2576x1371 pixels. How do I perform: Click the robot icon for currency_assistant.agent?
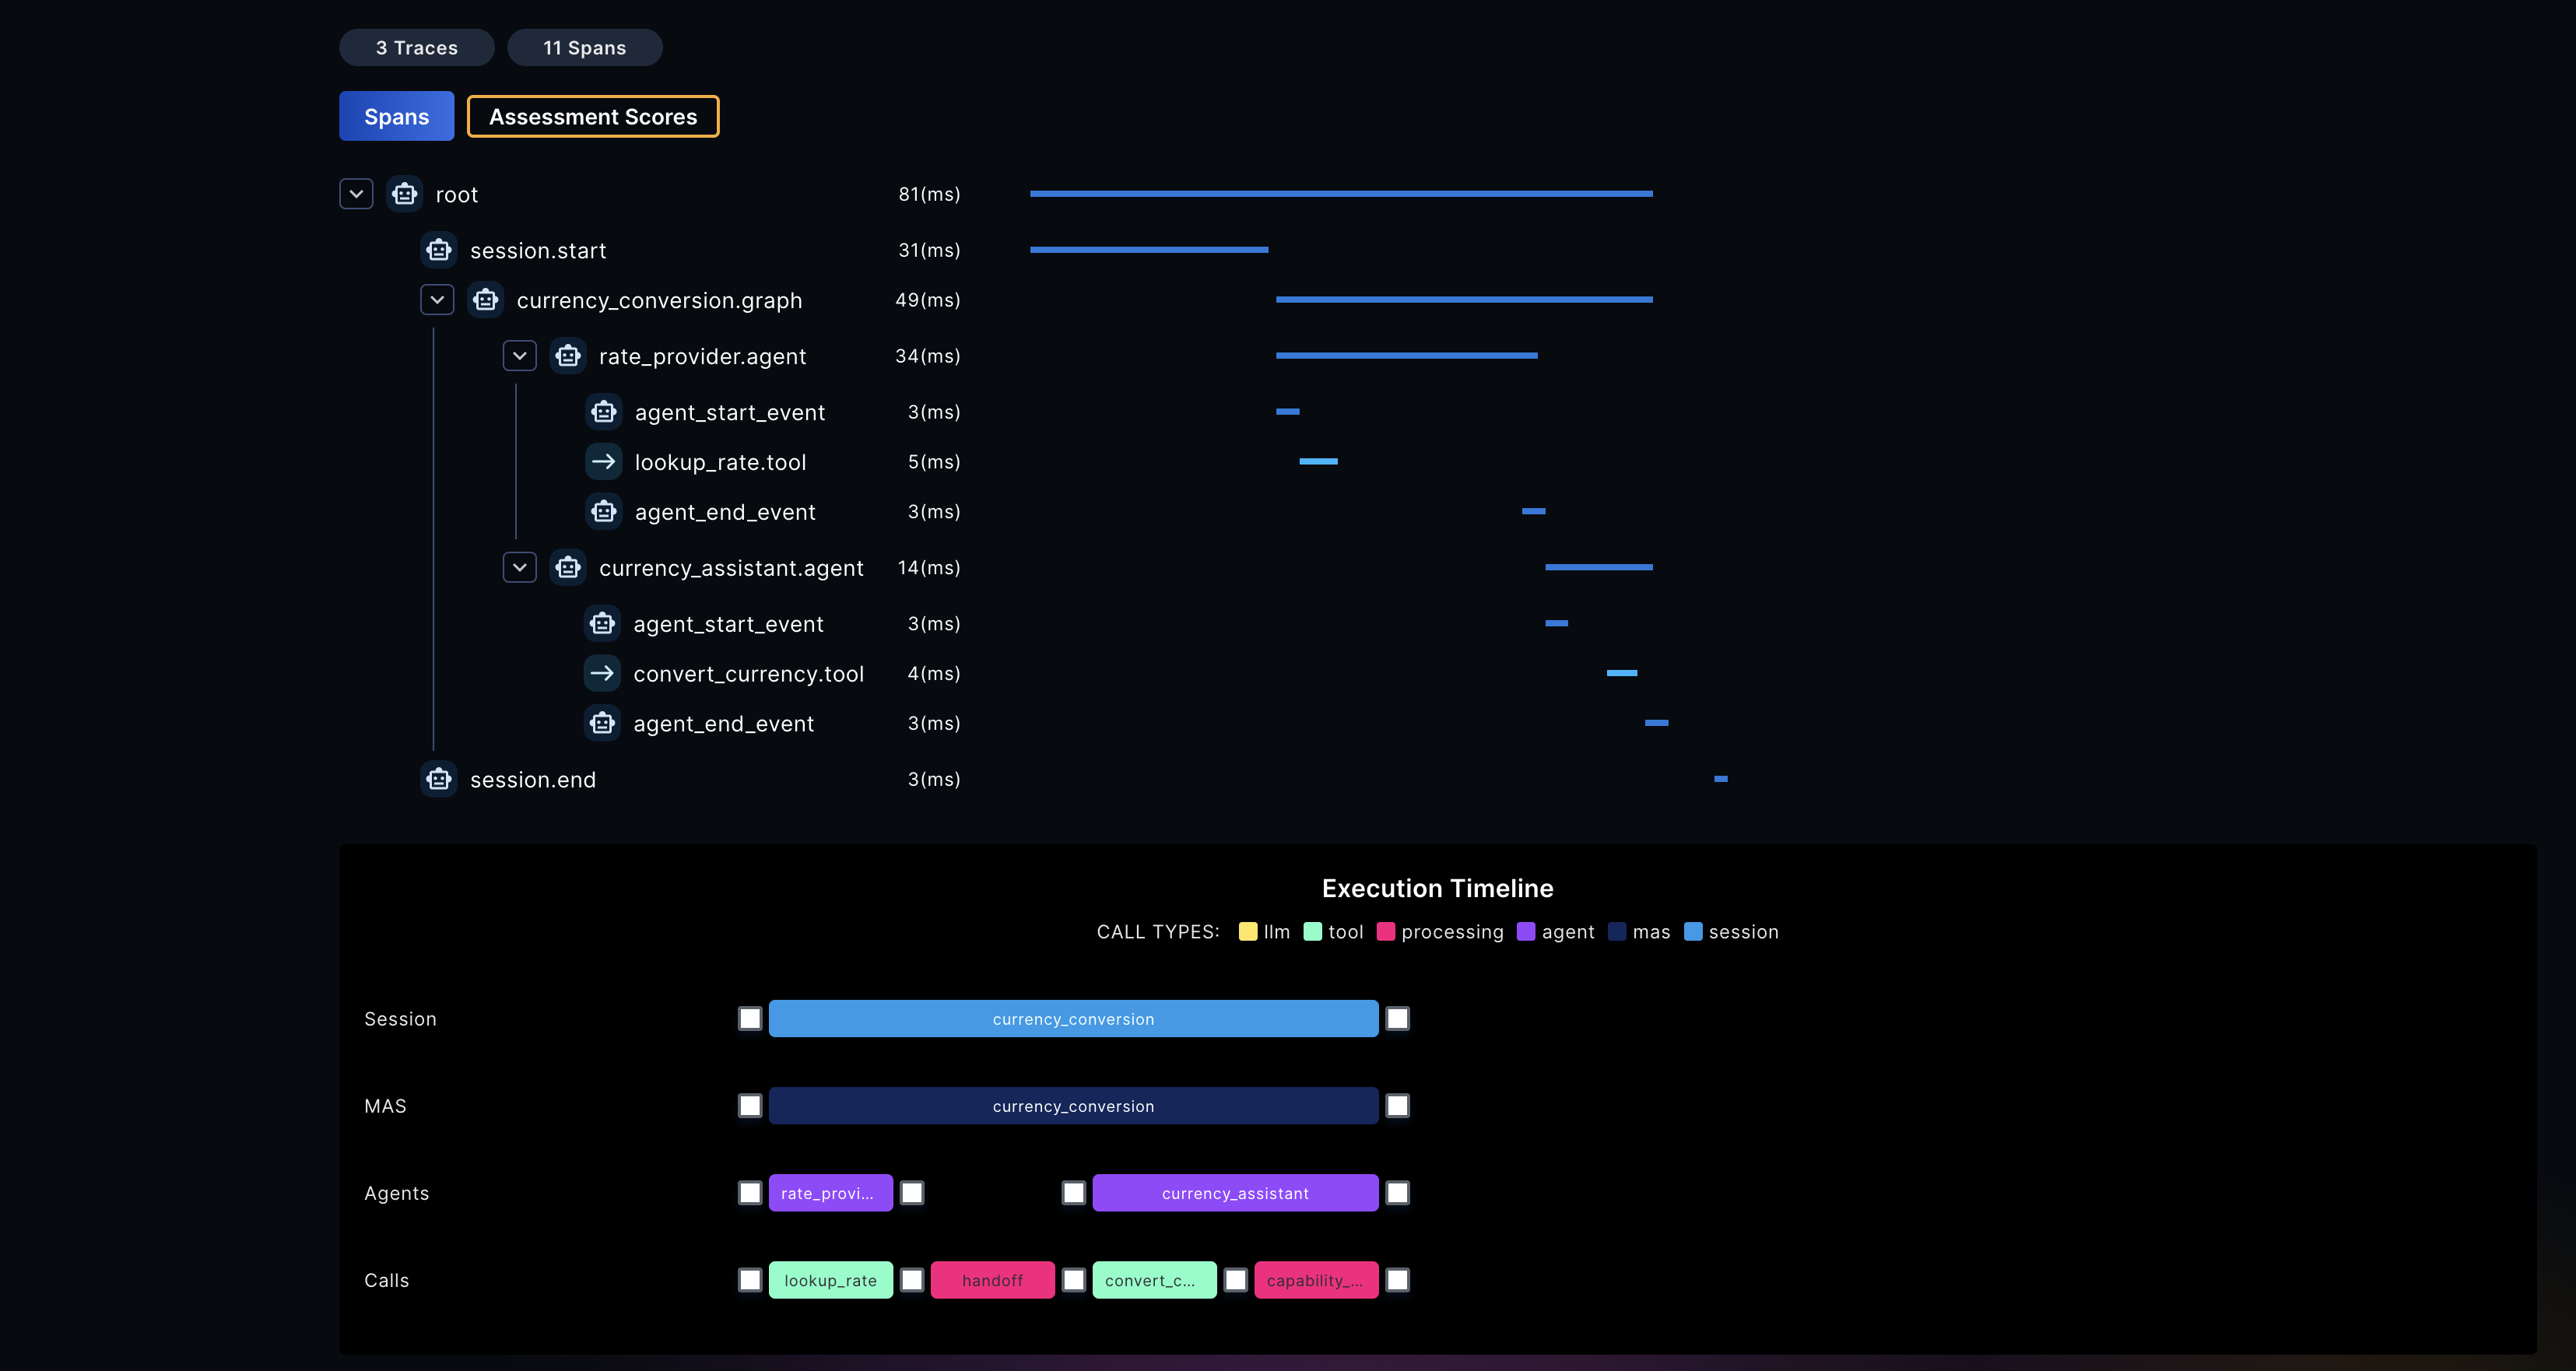pyautogui.click(x=568, y=568)
